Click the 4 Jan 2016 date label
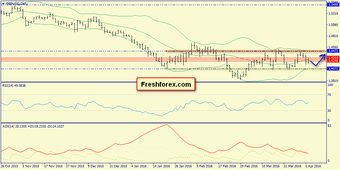 coord(139,166)
